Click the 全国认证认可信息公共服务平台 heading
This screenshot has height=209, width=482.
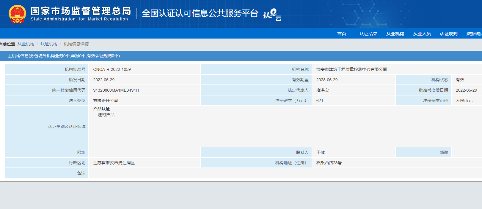[x=200, y=13]
